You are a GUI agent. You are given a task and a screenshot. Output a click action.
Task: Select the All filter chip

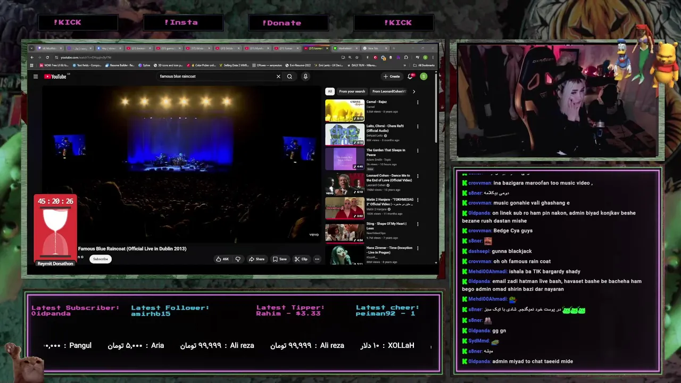point(330,91)
